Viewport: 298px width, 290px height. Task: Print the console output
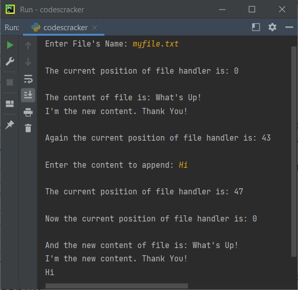(28, 112)
